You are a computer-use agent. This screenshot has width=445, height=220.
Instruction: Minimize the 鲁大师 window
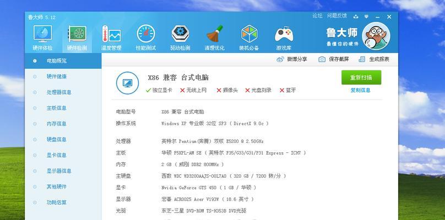[x=377, y=17]
